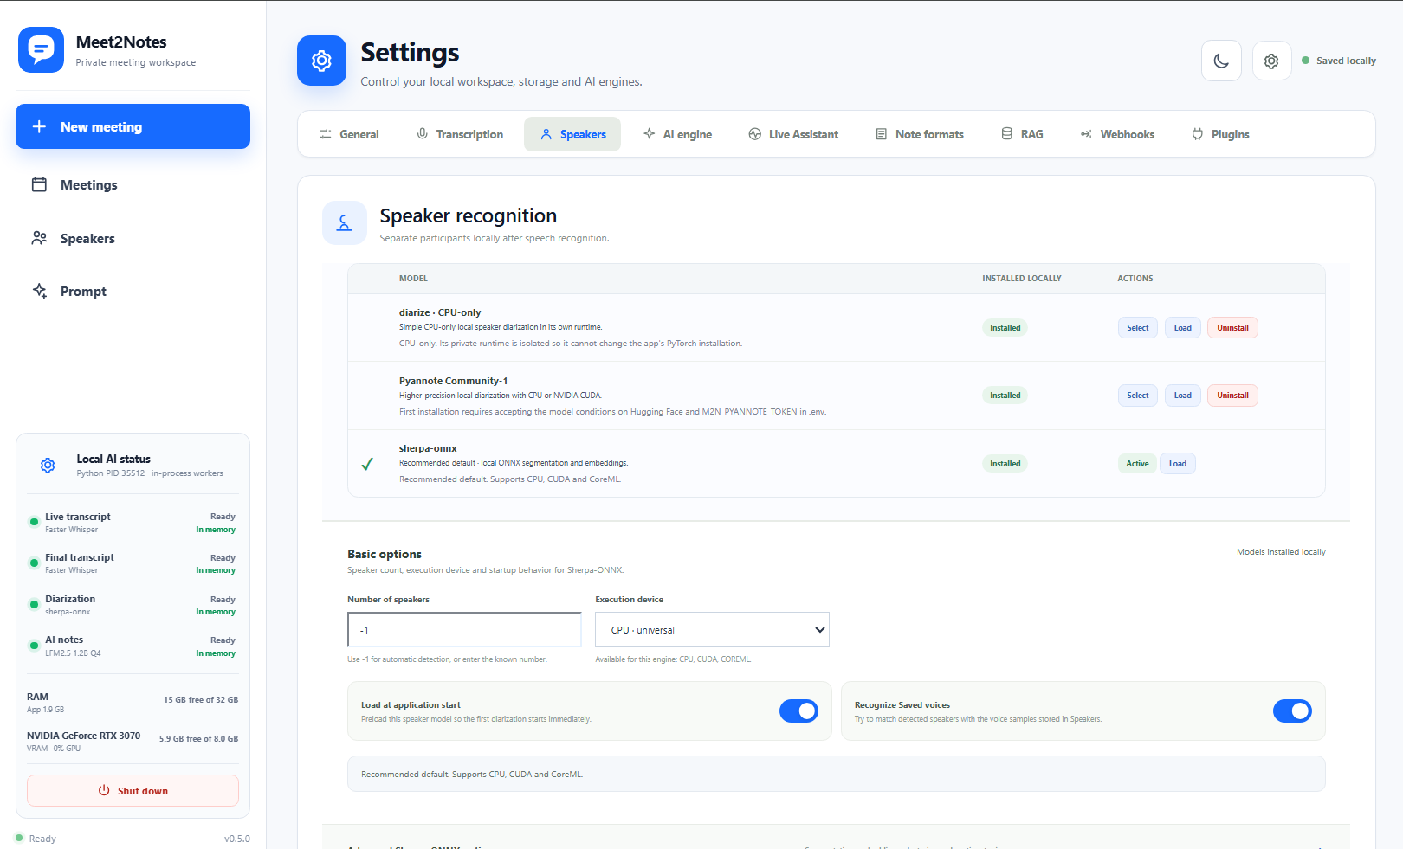This screenshot has width=1403, height=849.
Task: Click the '15 GB free of 32 GB' RAM value
Action: [201, 700]
